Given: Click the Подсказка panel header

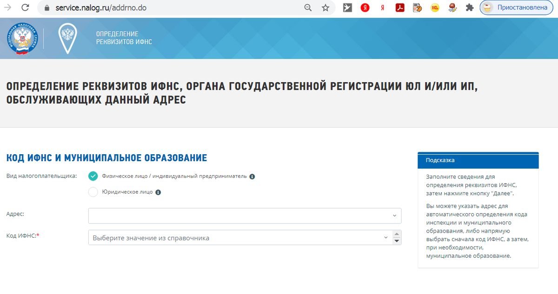Looking at the screenshot, I should 478,160.
